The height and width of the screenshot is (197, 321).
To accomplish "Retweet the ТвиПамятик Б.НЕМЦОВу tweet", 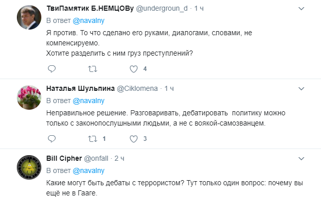I will (x=92, y=69).
